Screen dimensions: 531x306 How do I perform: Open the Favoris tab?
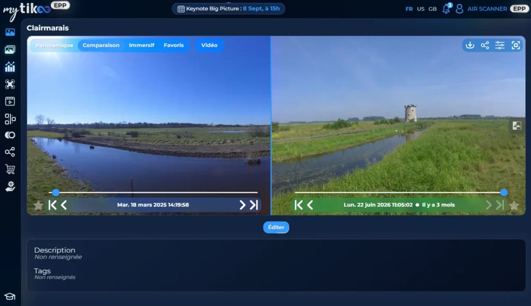pyautogui.click(x=174, y=46)
